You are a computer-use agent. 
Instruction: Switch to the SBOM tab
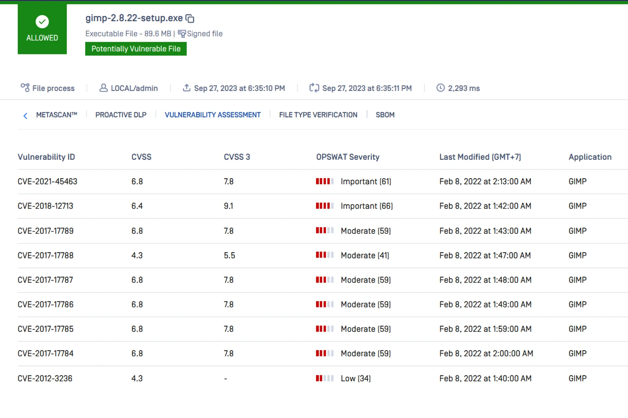click(x=385, y=115)
